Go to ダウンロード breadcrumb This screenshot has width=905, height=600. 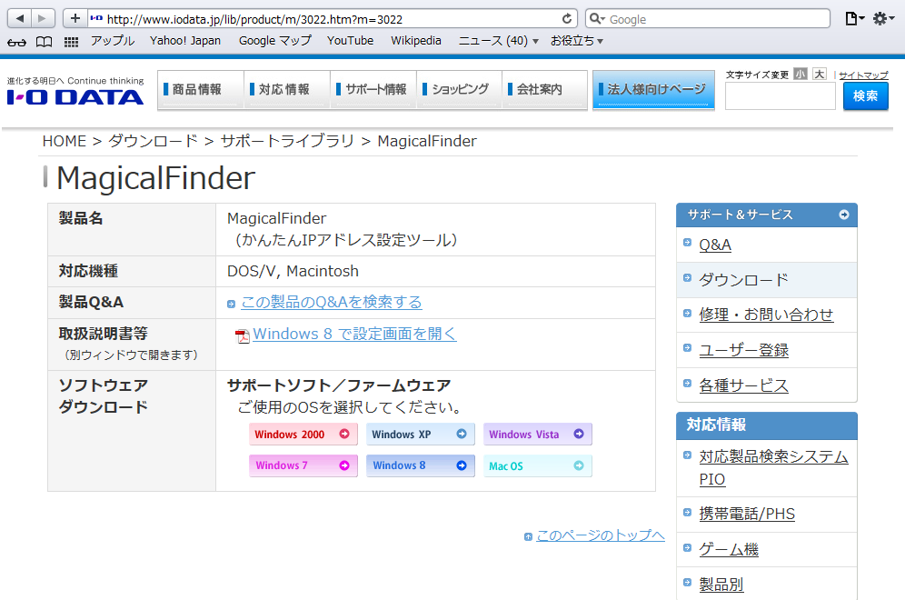tap(153, 141)
